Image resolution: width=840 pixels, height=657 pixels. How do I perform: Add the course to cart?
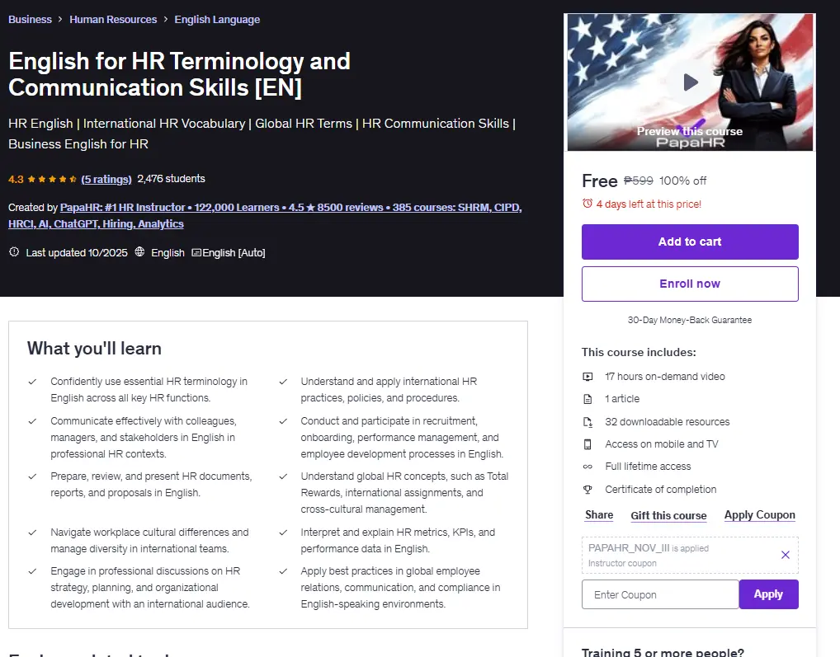(690, 242)
